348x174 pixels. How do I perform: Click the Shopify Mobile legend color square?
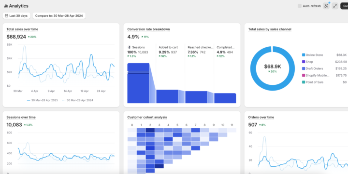(x=304, y=75)
